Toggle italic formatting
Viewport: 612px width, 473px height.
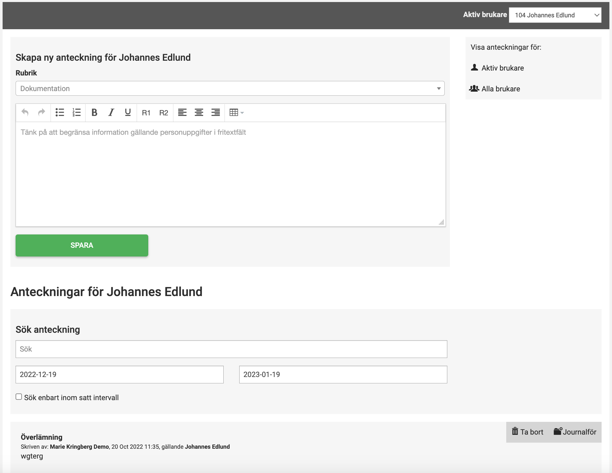pos(111,112)
